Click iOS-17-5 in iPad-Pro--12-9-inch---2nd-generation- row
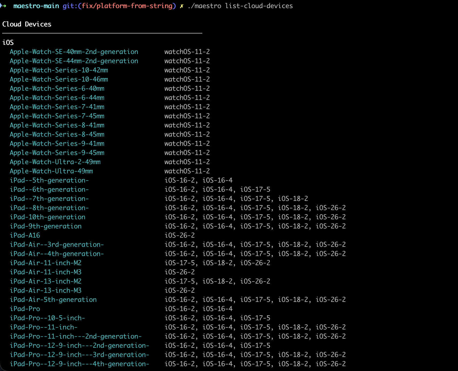 [x=255, y=346]
